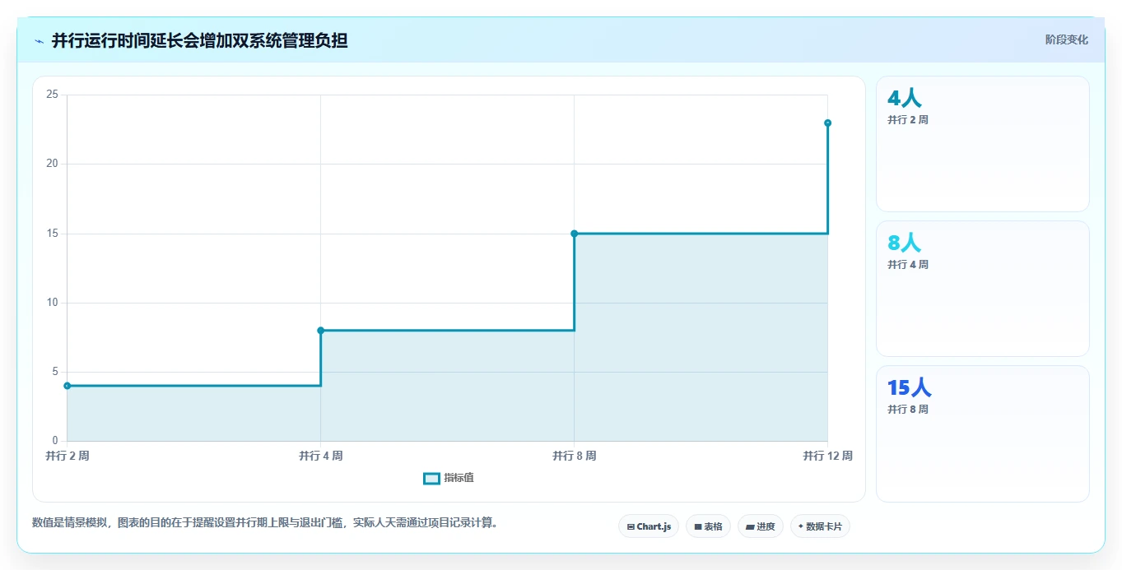Toggle the 指标值 legend item
This screenshot has width=1122, height=570.
coord(449,478)
